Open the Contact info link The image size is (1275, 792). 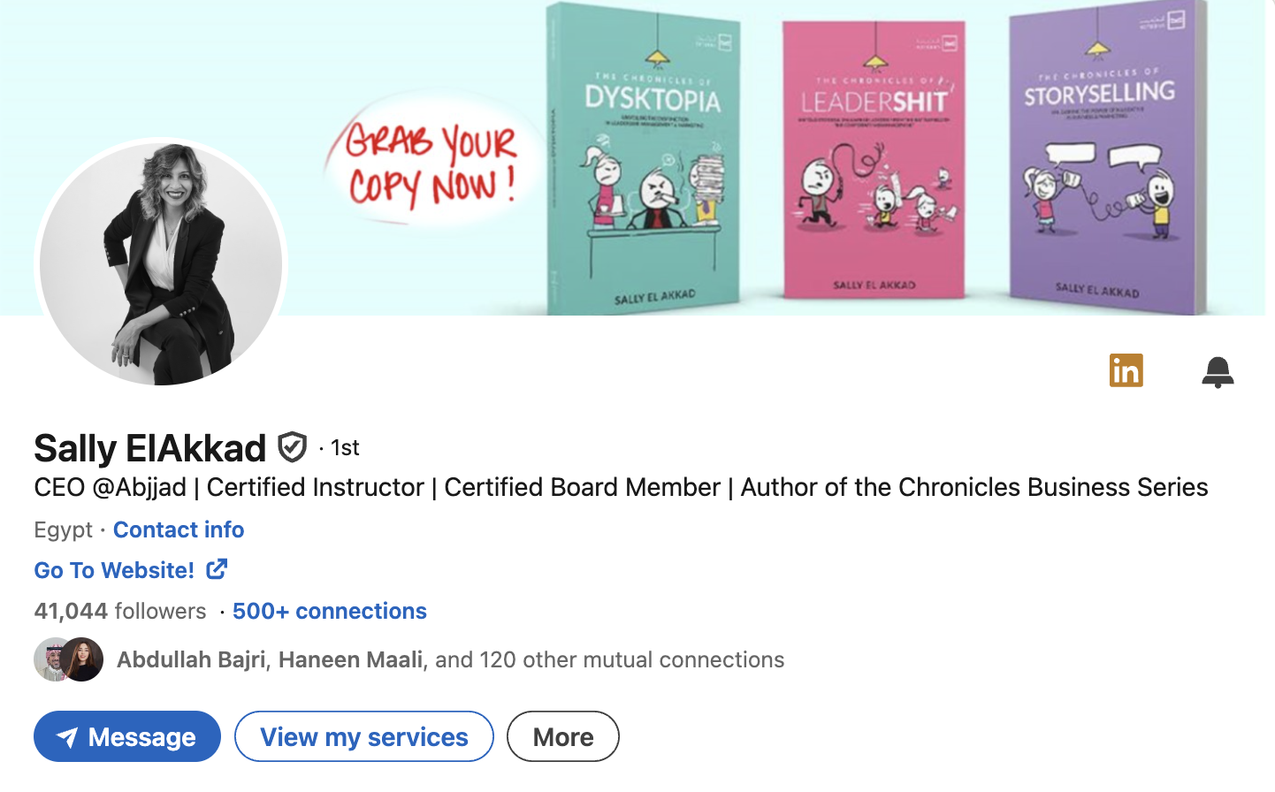tap(179, 529)
